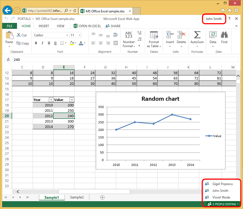
Task: Collapse the ribbon with chevron
Action: [x=236, y=26]
